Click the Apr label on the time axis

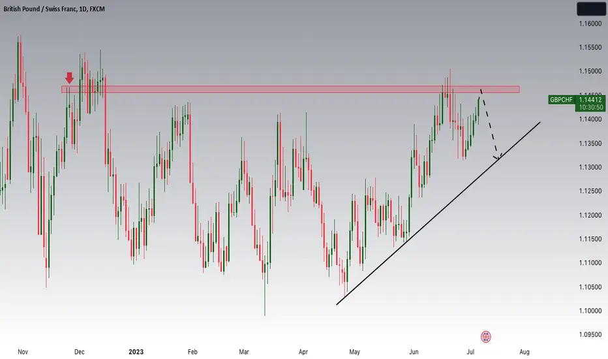pyautogui.click(x=303, y=352)
